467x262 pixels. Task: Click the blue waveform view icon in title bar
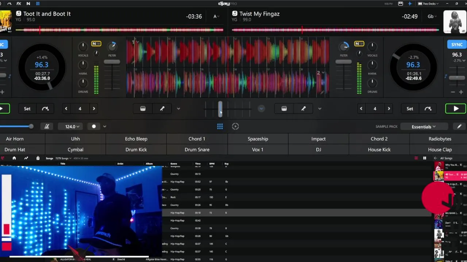pyautogui.click(x=410, y=4)
